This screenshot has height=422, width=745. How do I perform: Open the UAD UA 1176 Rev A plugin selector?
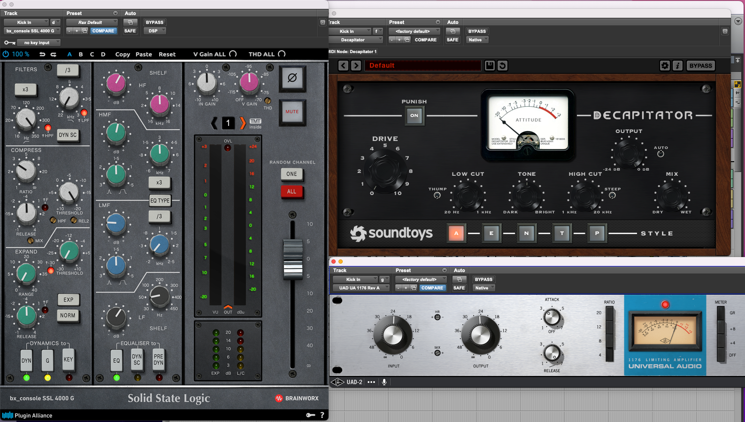[361, 288]
